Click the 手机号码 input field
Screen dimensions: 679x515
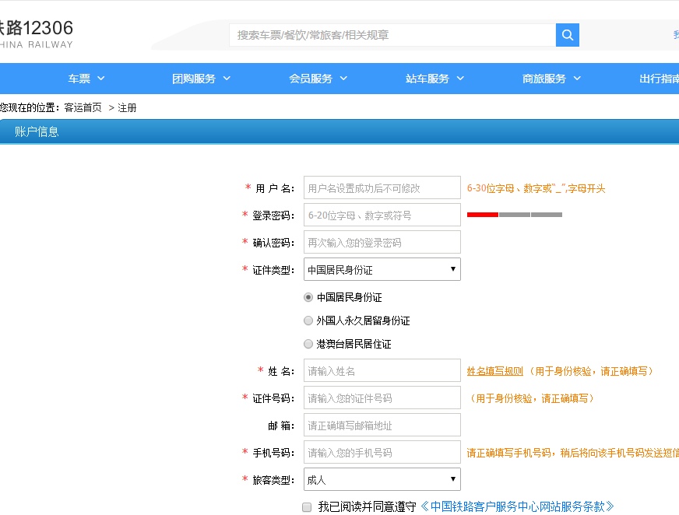point(382,452)
